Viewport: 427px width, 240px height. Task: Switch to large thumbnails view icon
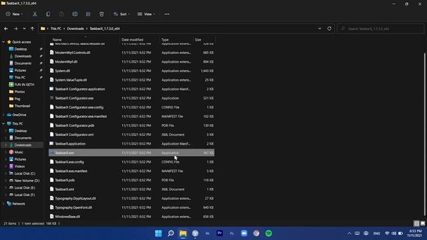click(422, 223)
